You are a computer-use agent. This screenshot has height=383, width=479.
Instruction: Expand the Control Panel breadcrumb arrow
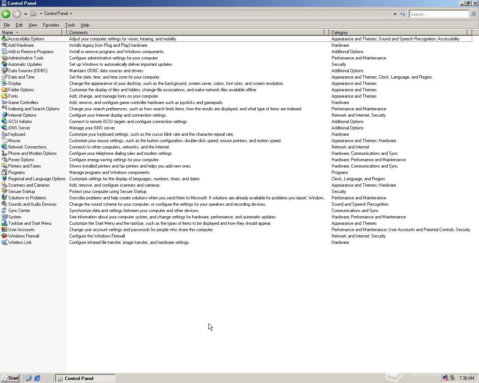pyautogui.click(x=71, y=13)
